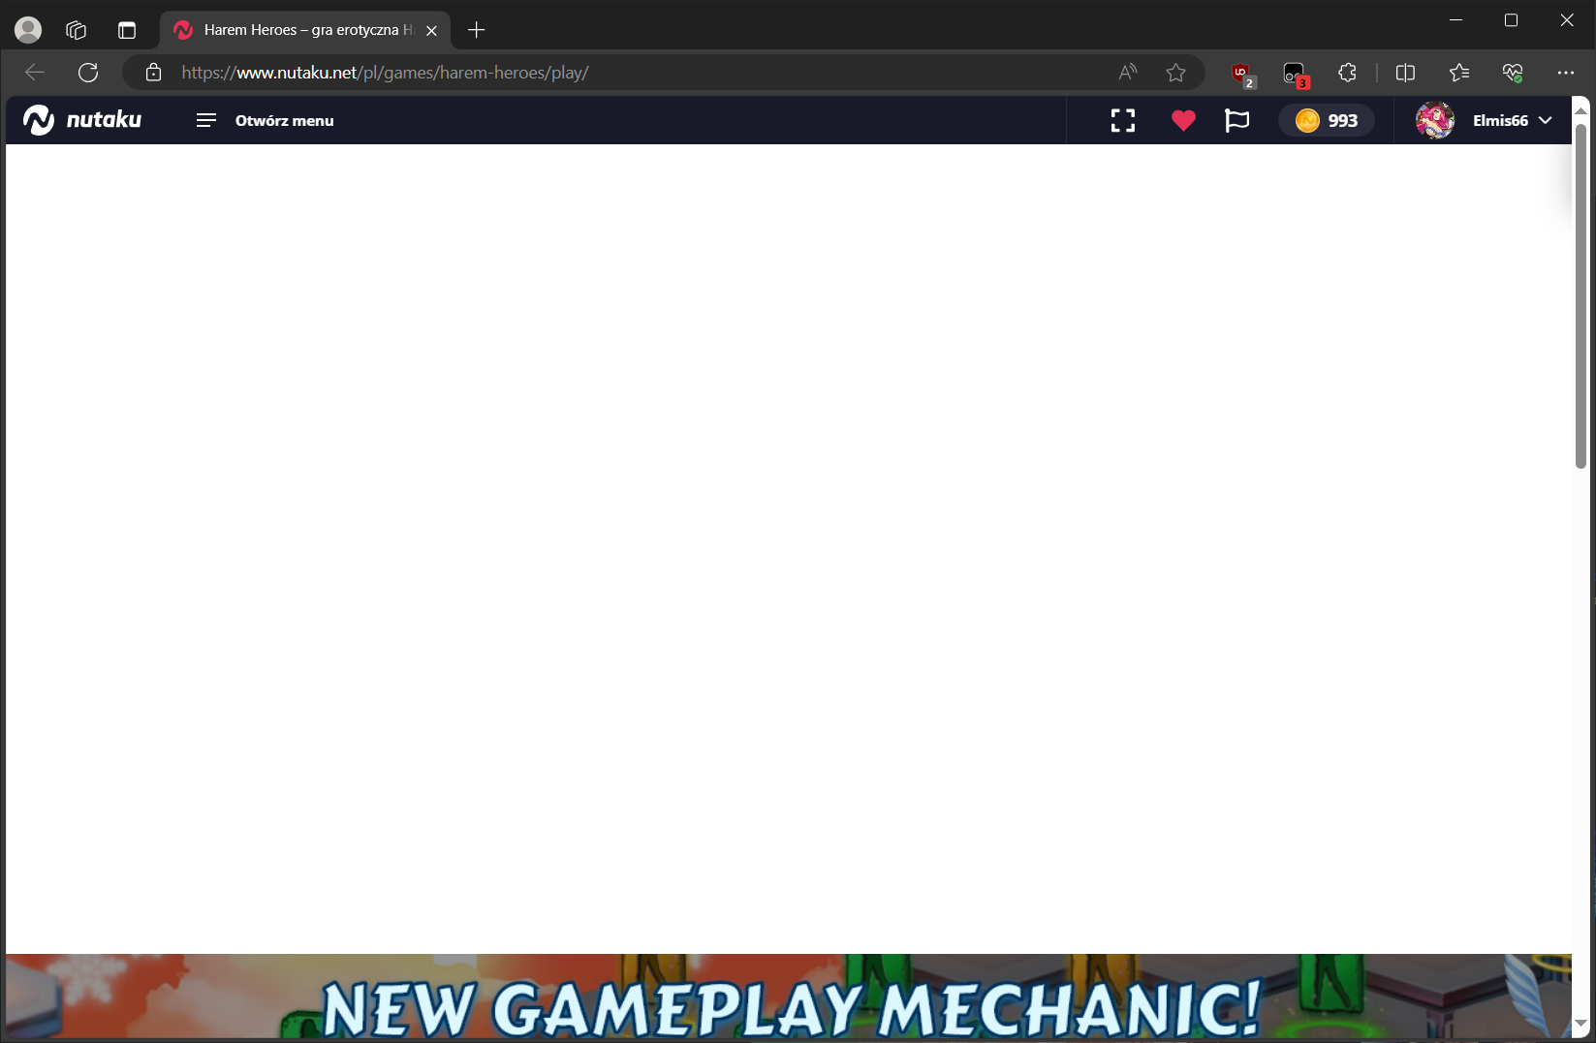Open browser Settings and more menu
Viewport: 1596px width, 1043px height.
click(x=1565, y=73)
